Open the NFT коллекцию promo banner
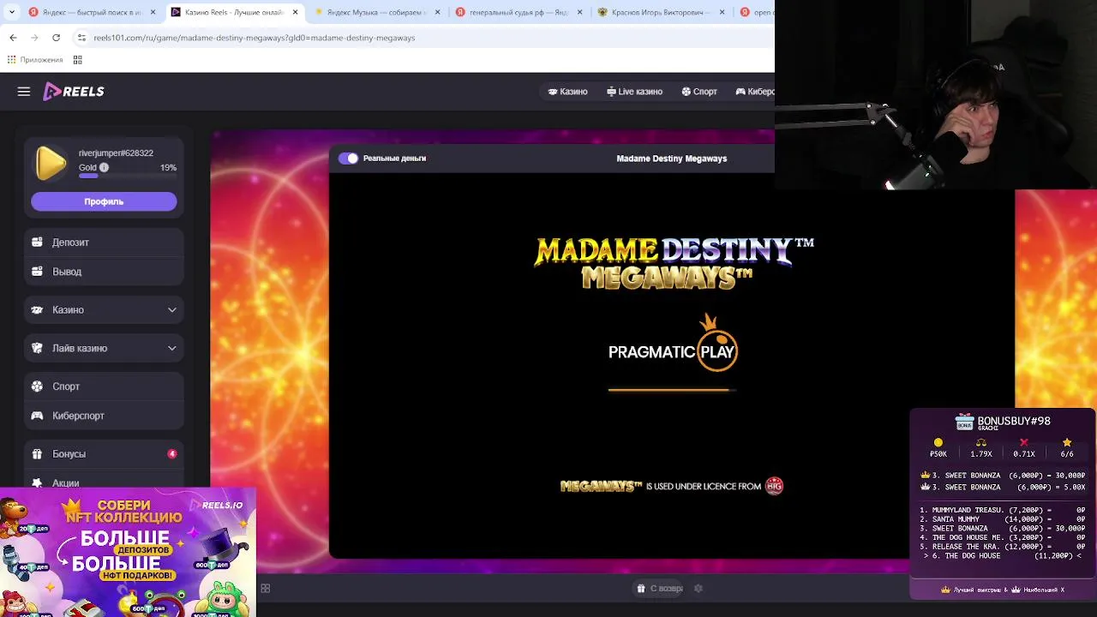This screenshot has height=617, width=1097. click(x=128, y=553)
